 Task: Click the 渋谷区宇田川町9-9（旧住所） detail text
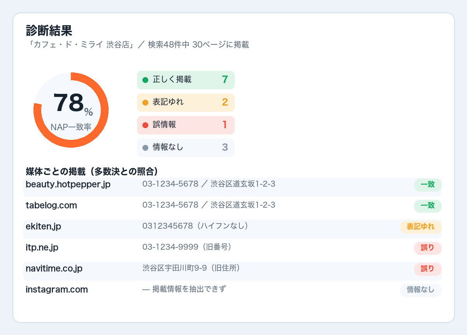191,268
